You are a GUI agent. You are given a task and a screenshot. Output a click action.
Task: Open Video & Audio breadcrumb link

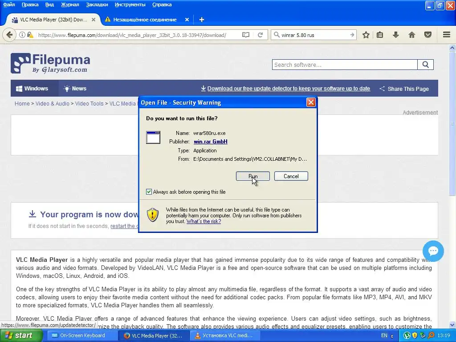(53, 103)
